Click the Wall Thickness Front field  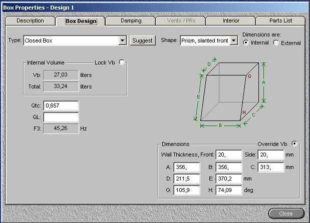[228, 154]
